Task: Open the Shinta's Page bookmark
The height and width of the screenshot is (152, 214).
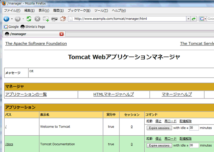Action: point(32,26)
